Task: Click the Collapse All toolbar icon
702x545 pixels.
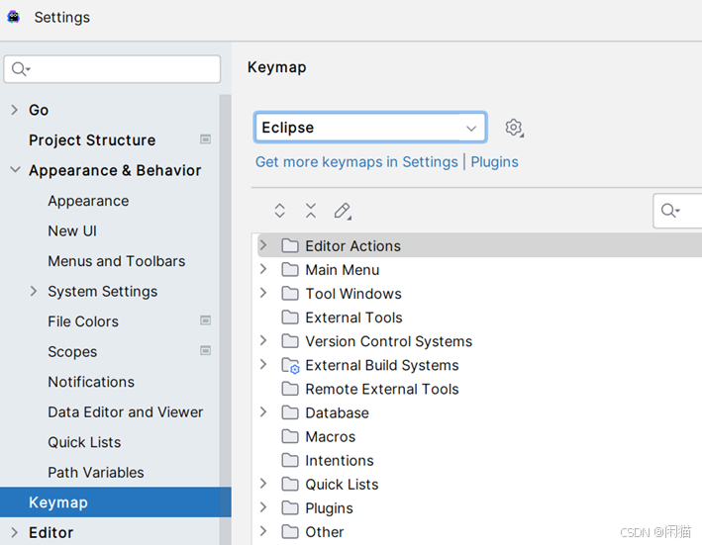Action: click(x=311, y=211)
